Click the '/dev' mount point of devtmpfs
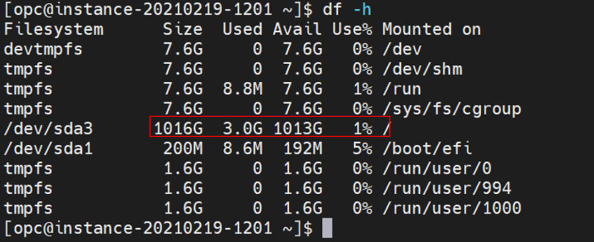This screenshot has height=242, width=594. 402,49
